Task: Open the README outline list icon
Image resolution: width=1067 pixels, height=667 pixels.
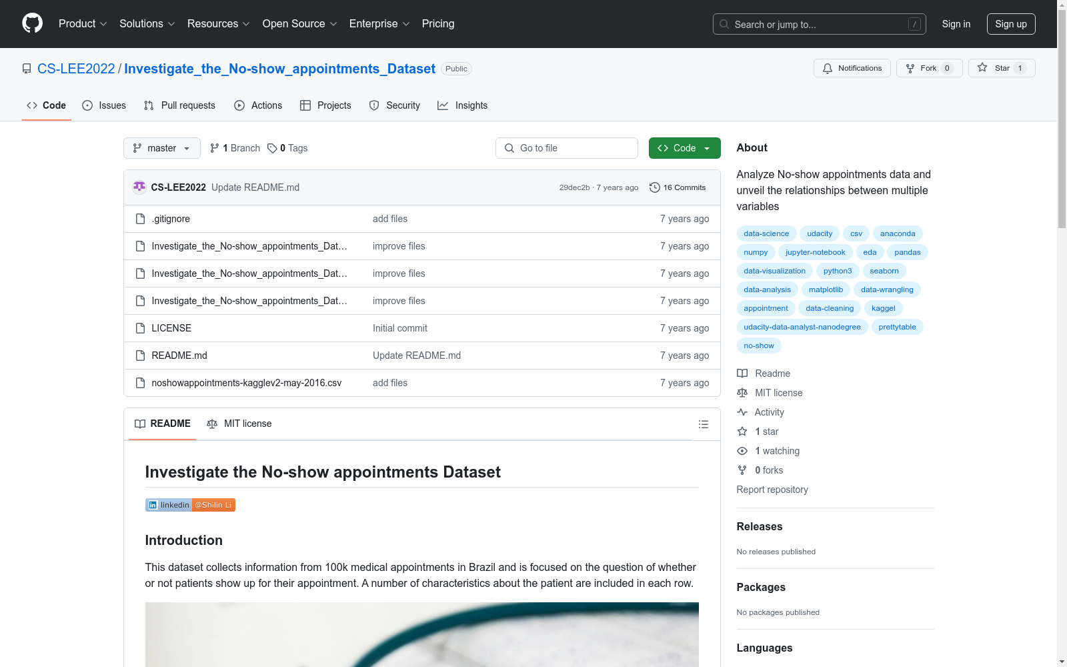Action: (x=703, y=424)
